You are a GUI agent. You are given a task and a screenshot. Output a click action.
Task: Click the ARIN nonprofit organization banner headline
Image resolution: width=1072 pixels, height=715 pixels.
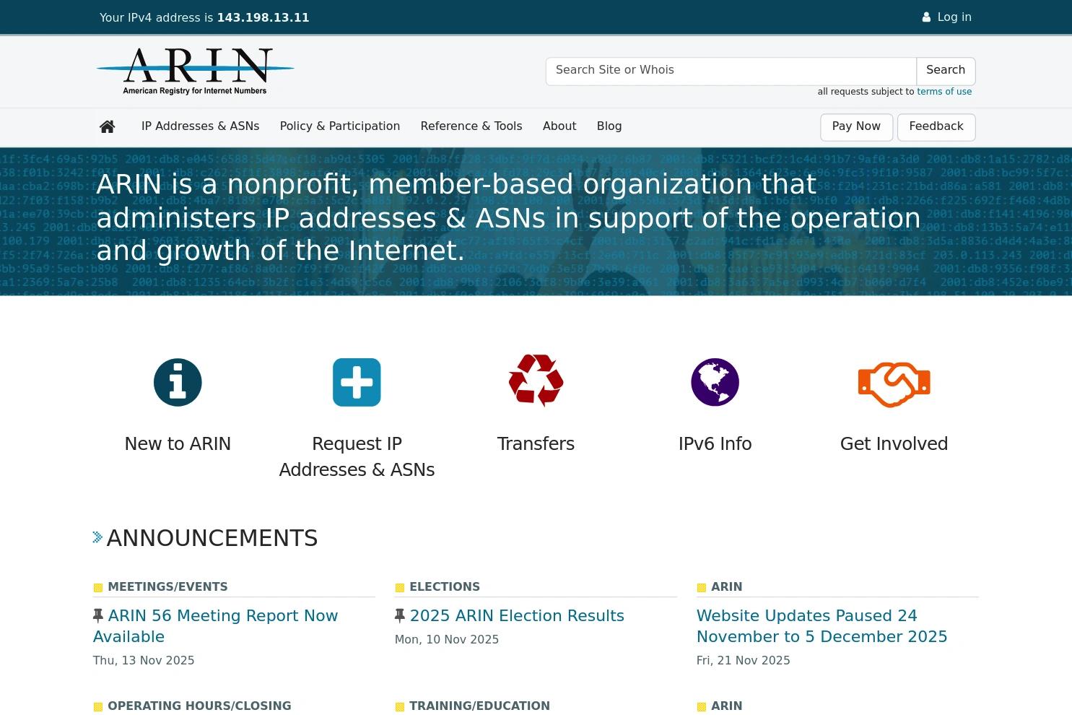[508, 217]
